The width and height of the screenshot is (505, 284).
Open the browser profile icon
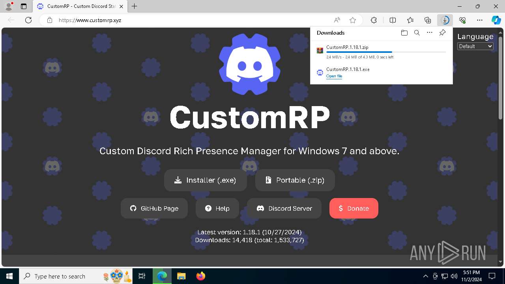point(8,6)
